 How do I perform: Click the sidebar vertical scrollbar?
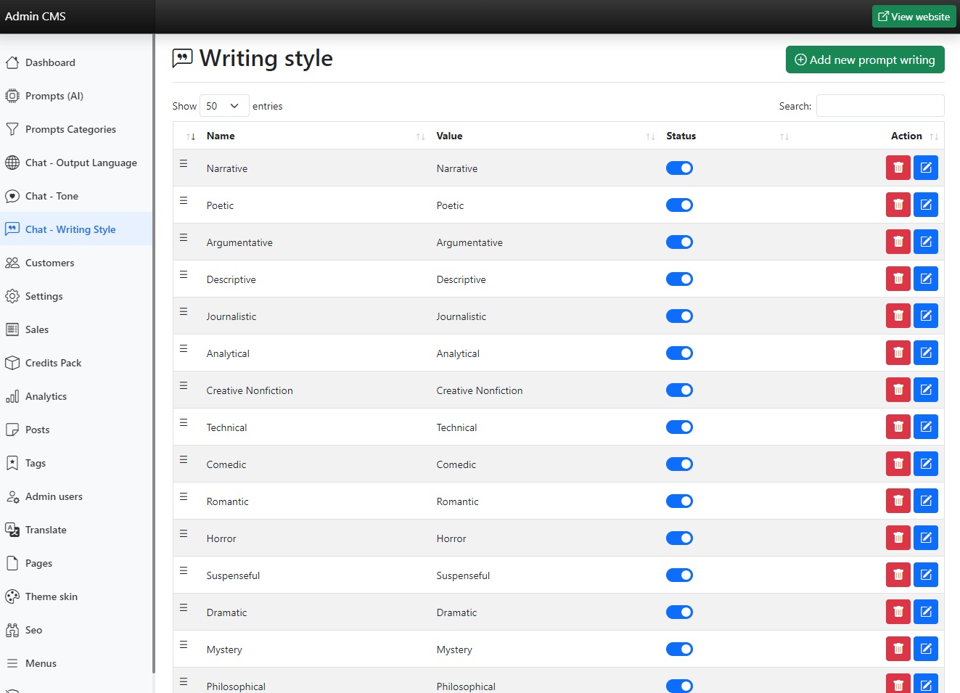[x=153, y=363]
